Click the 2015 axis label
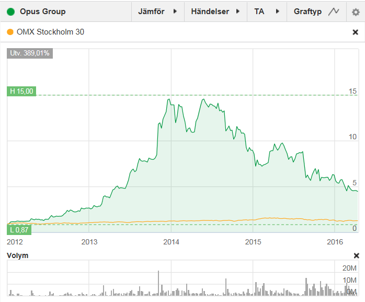365x302 pixels. [x=253, y=242]
